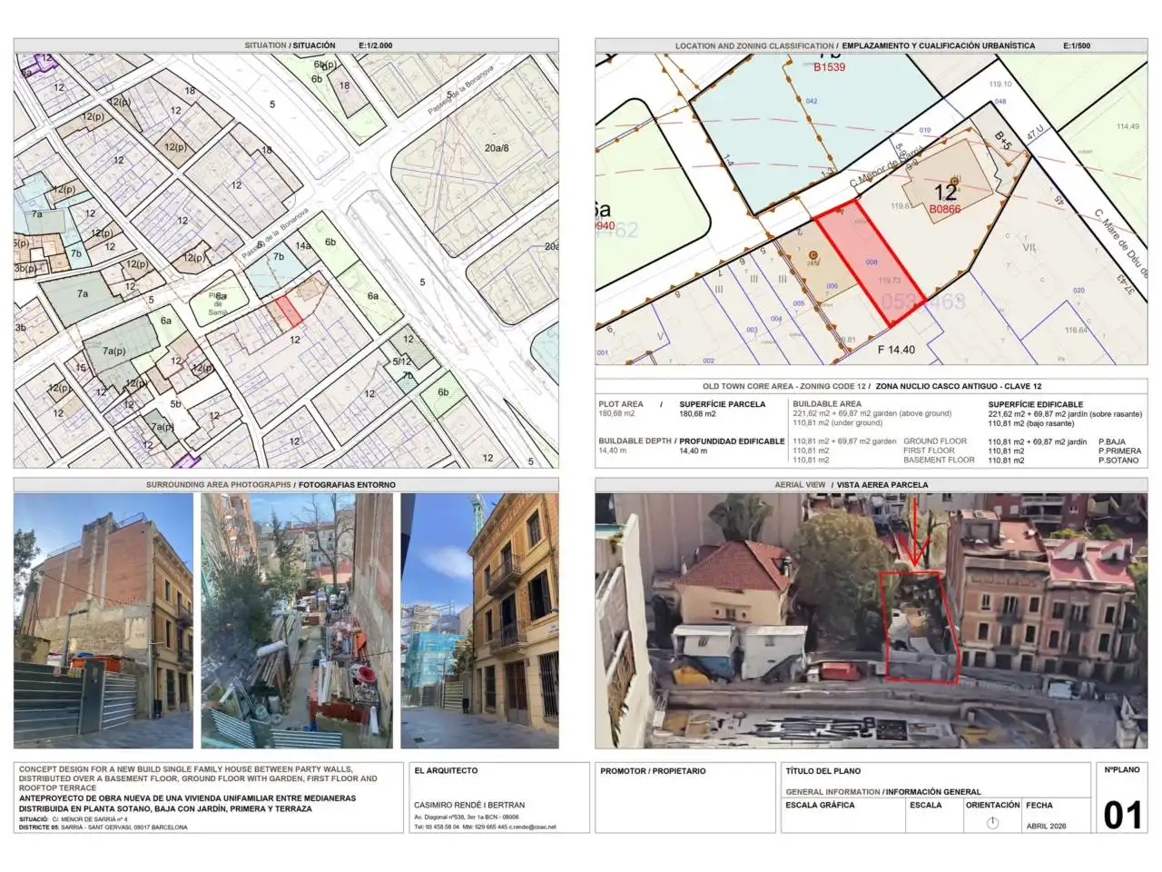
Task: Click the sheet number '01'
Action: click(x=1122, y=815)
